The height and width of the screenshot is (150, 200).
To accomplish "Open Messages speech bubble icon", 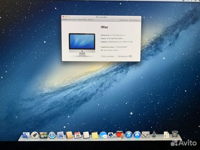I will (x=103, y=135).
